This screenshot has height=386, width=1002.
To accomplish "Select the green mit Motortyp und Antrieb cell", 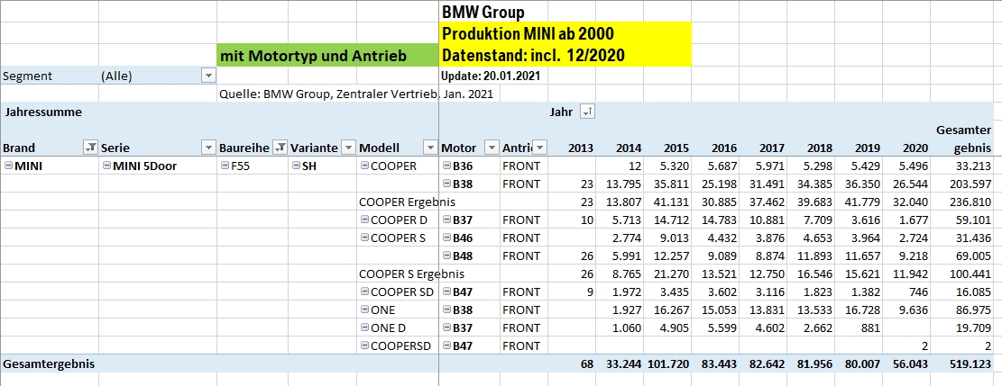I will pos(326,56).
